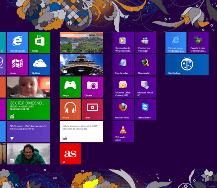Image resolution: width=217 pixels, height=188 pixels.
Task: Open the Justicia news headline tile
Action: [x=81, y=131]
